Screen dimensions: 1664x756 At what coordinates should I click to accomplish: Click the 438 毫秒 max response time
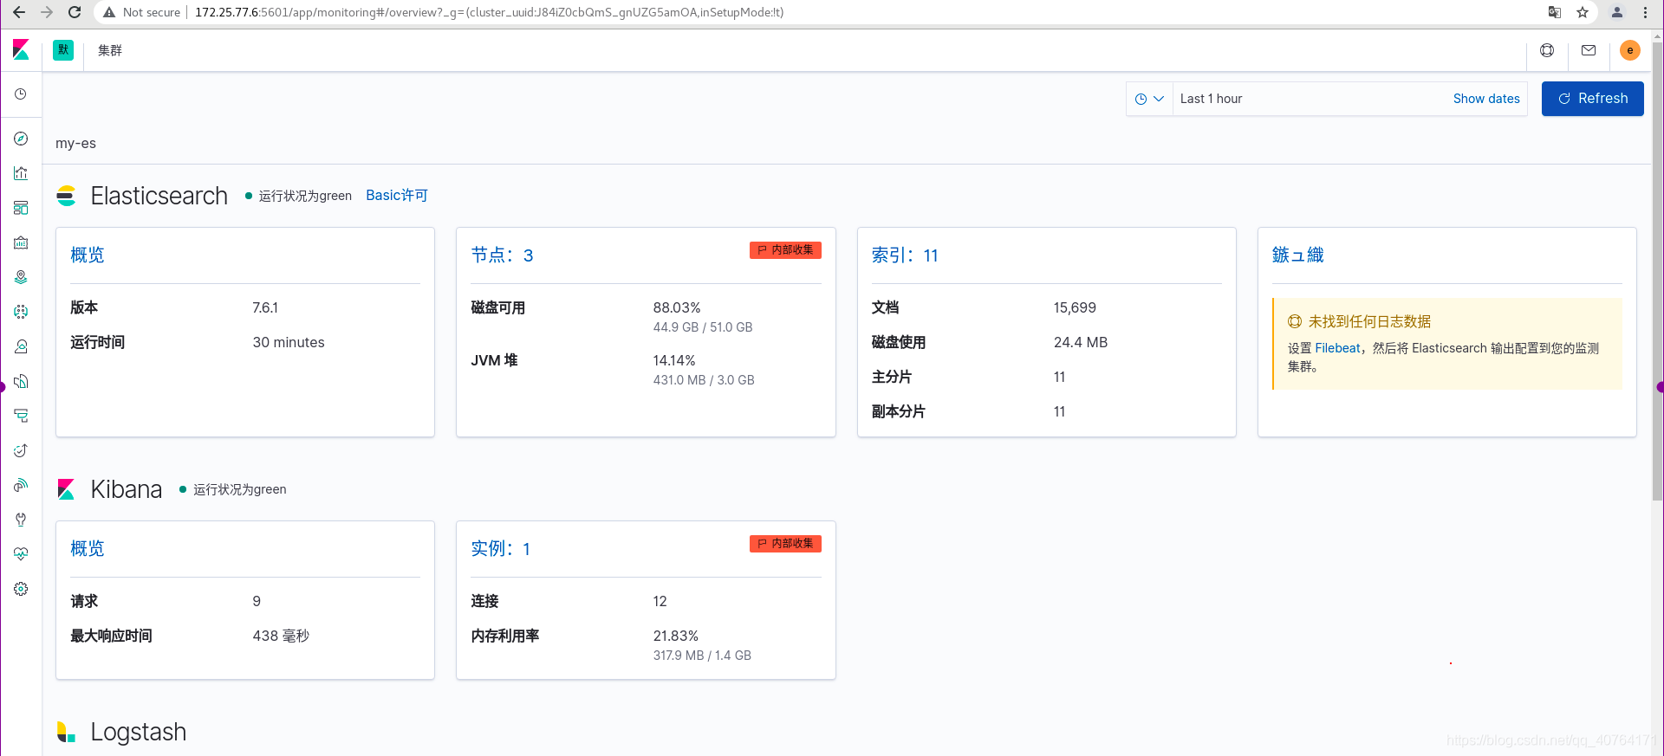pos(281,636)
